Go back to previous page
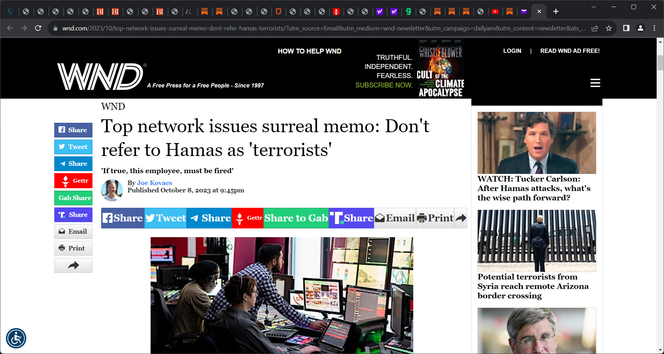Screen dimensions: 664x354 (10, 28)
